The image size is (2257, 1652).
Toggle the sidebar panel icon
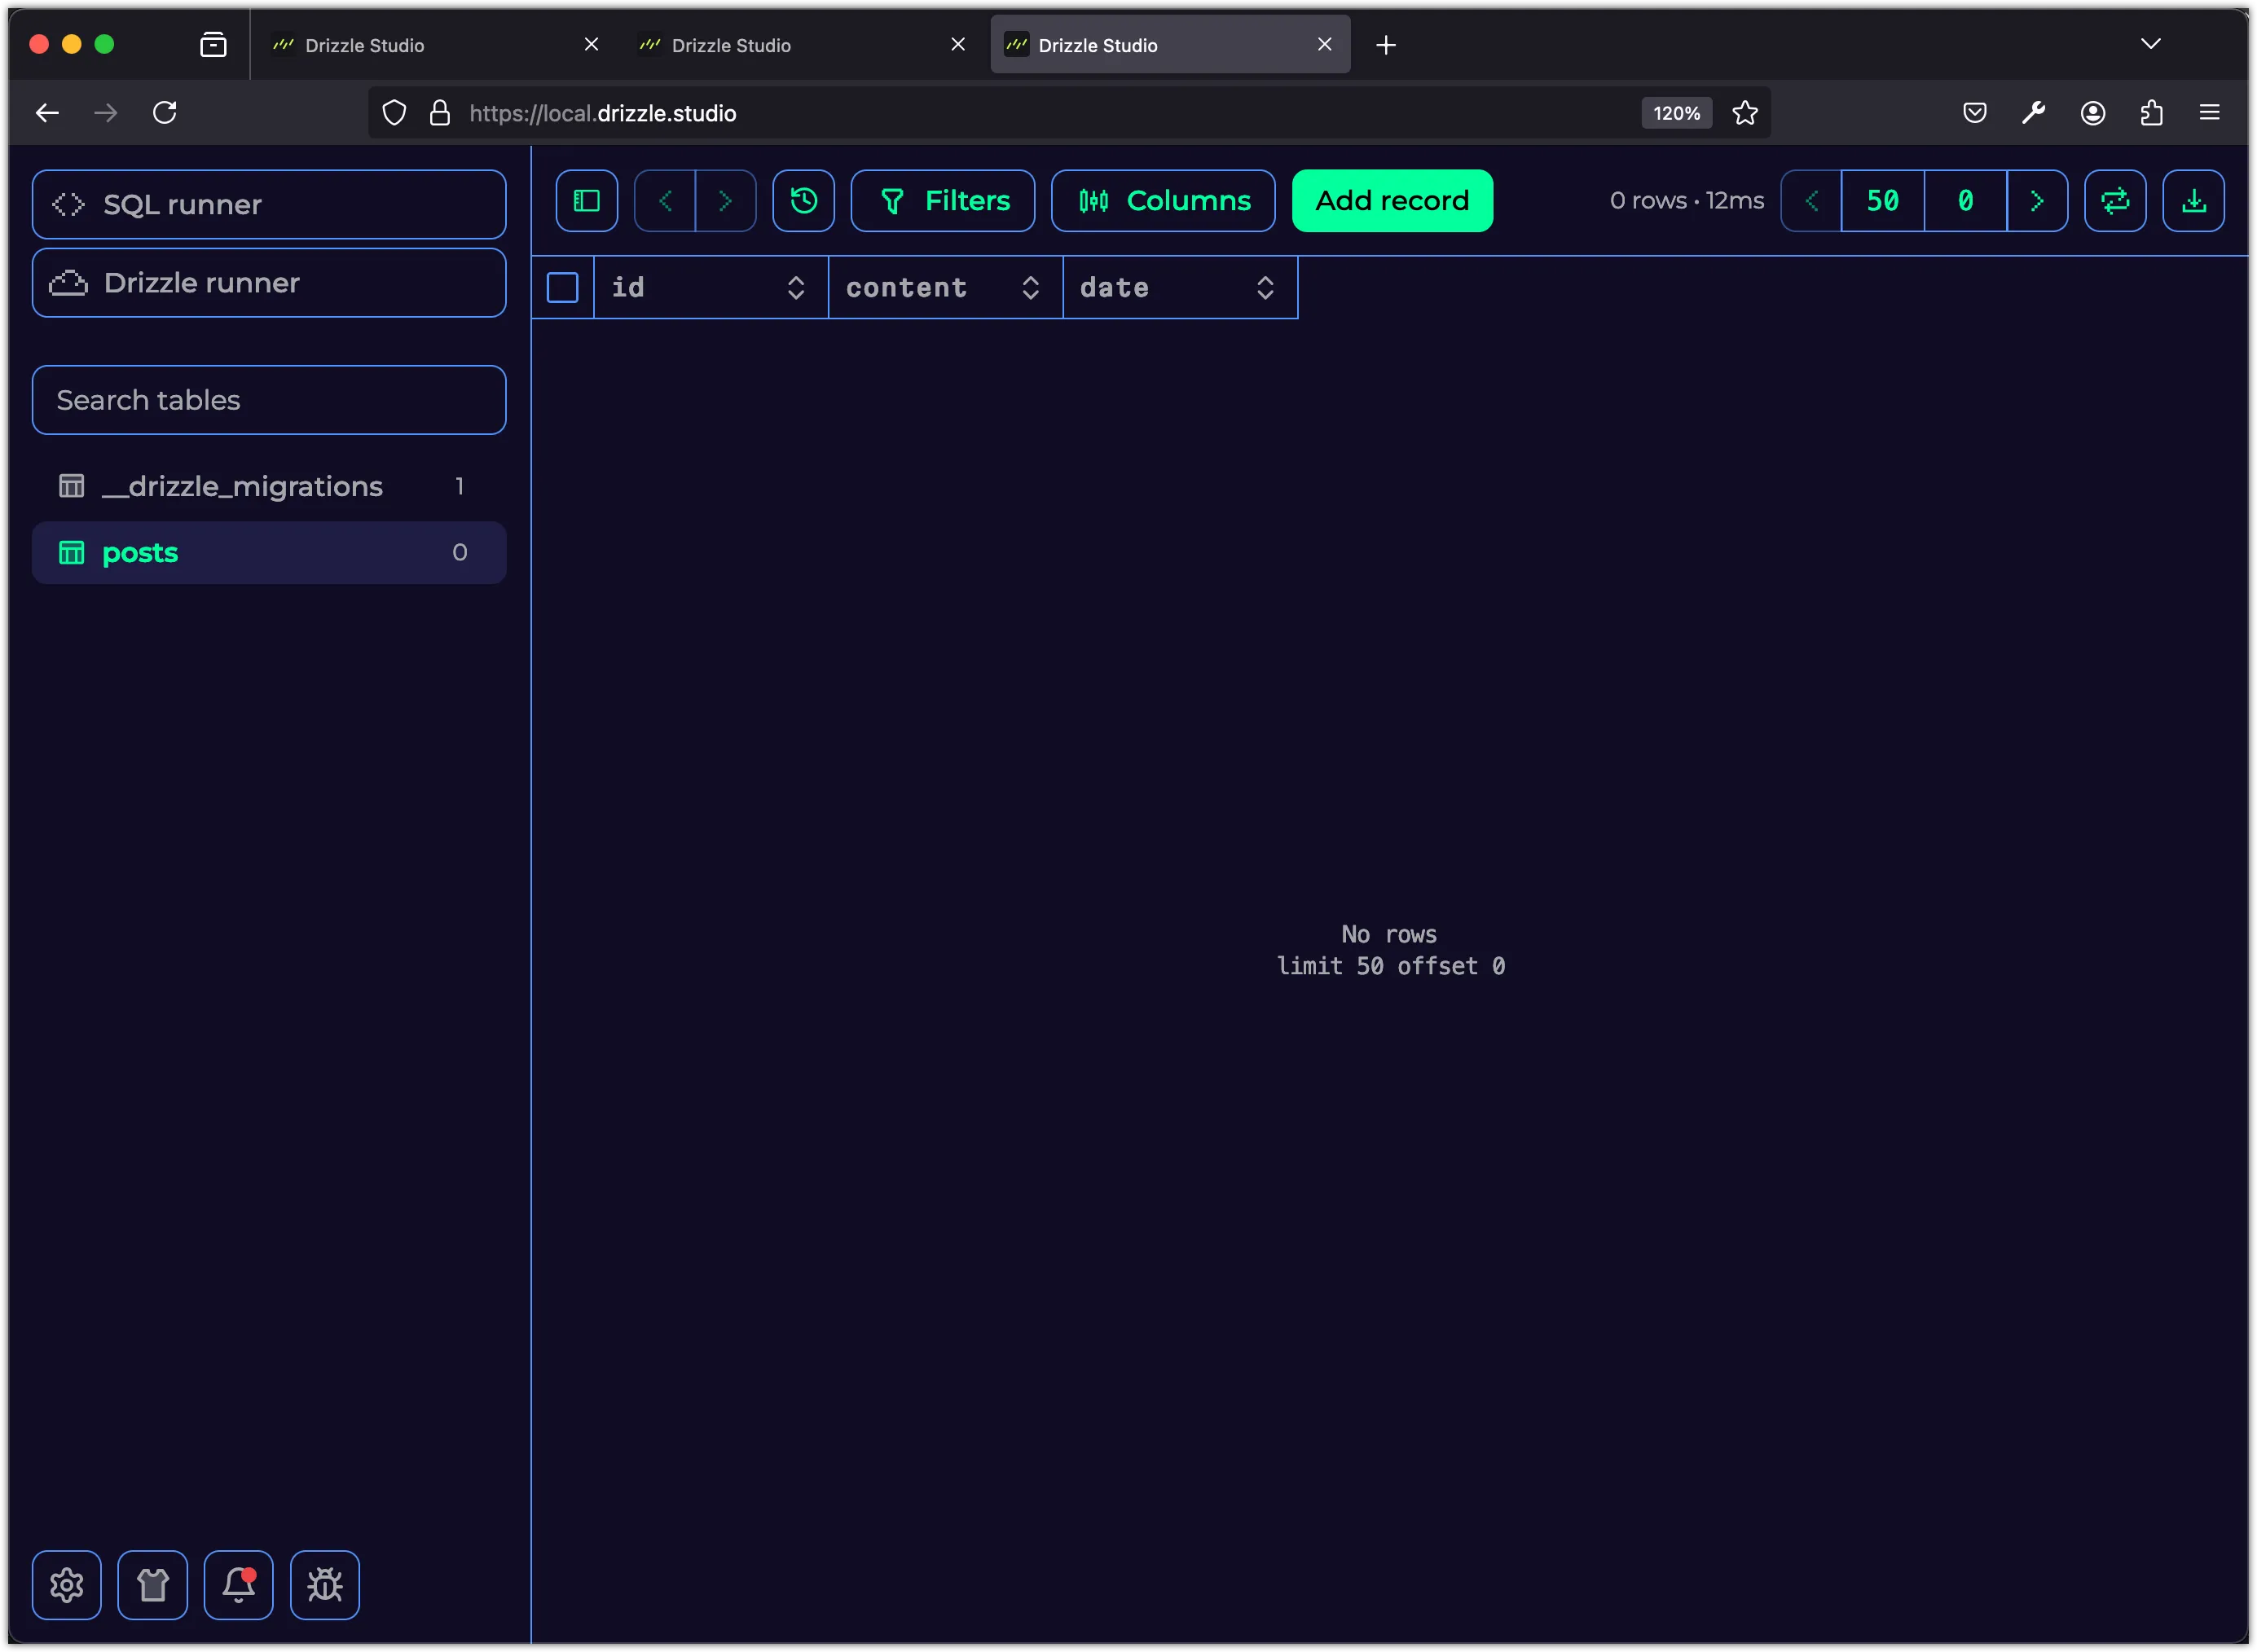[586, 201]
